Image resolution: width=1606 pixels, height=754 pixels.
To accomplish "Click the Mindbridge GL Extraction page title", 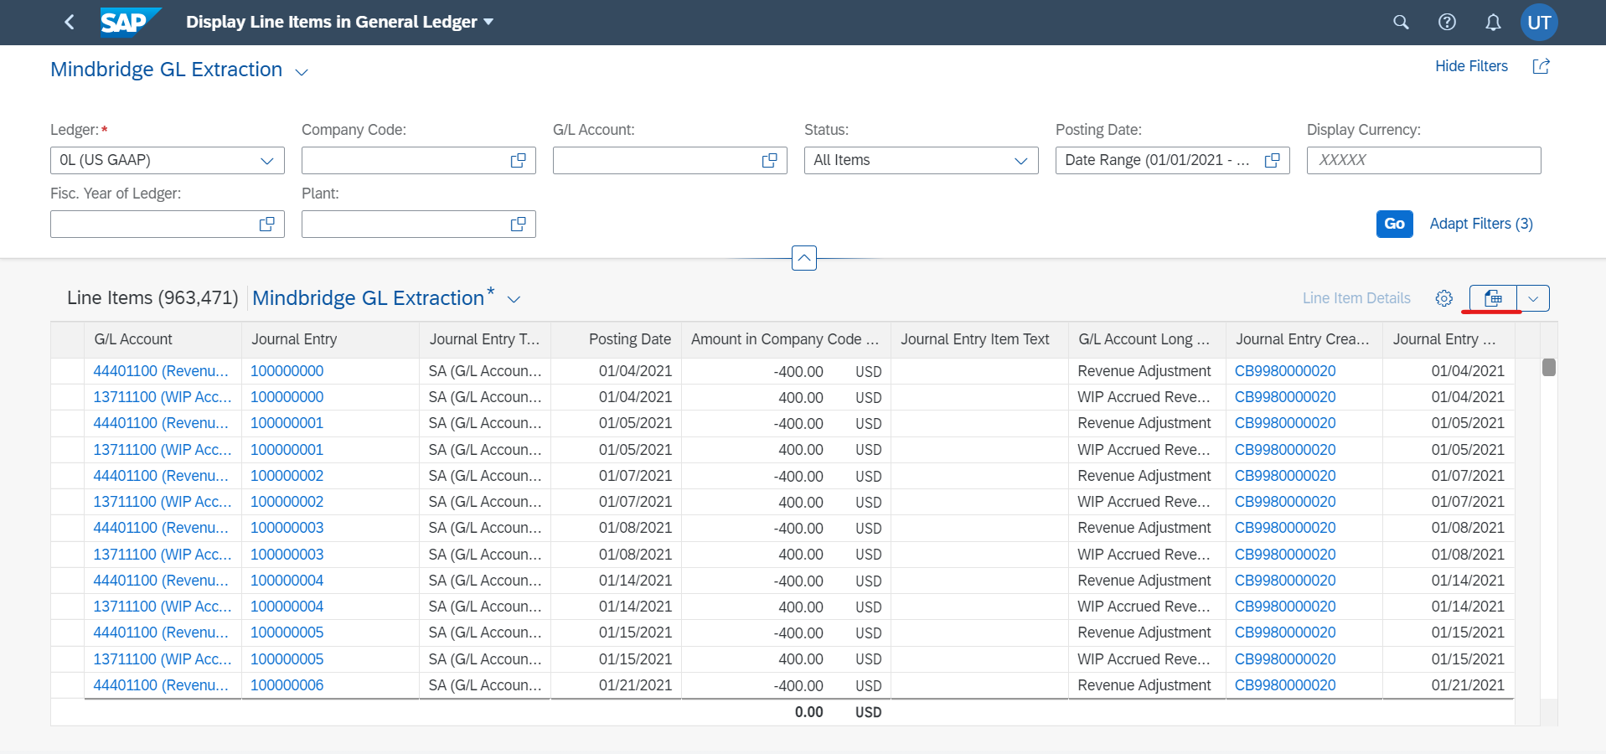I will pyautogui.click(x=166, y=70).
